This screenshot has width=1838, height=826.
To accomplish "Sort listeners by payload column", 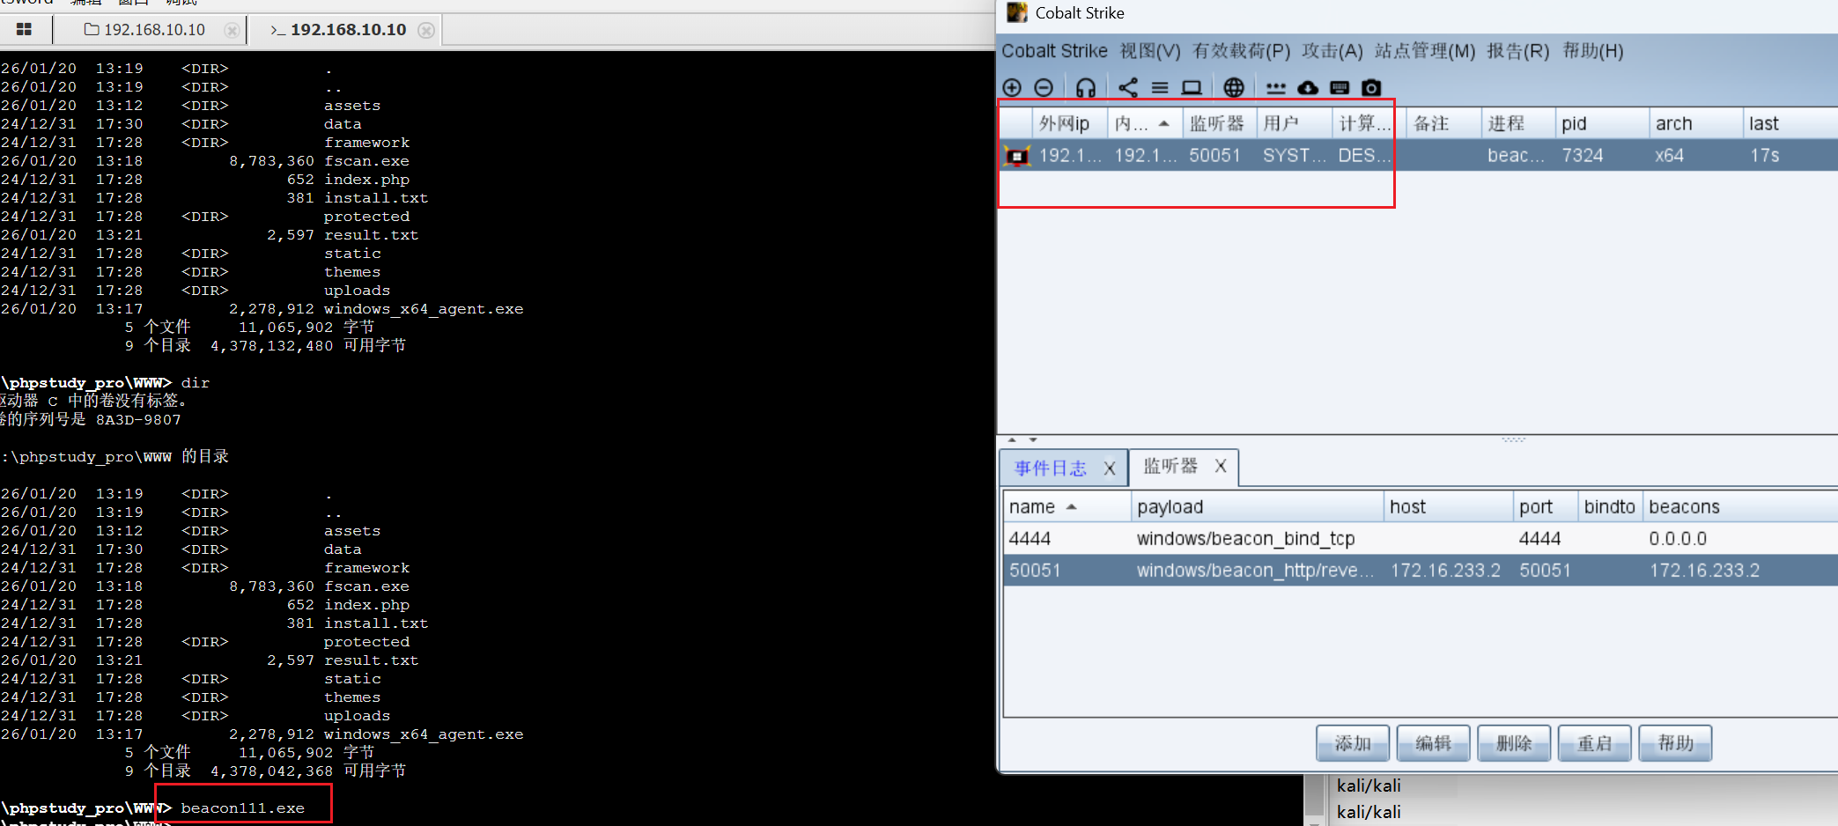I will [1257, 507].
